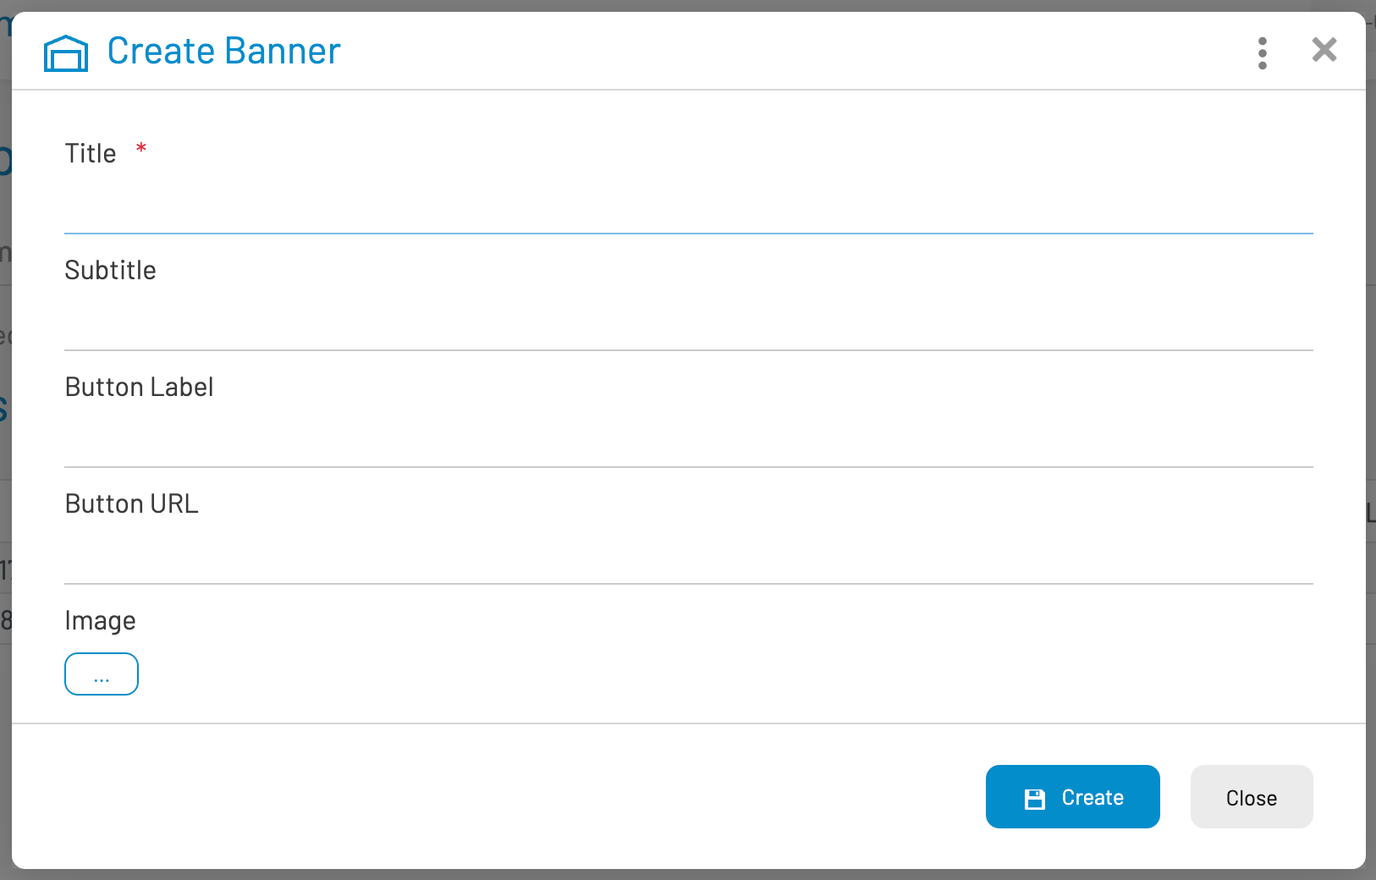Viewport: 1376px width, 880px height.
Task: Click the Button URL caption text
Action: tap(132, 504)
